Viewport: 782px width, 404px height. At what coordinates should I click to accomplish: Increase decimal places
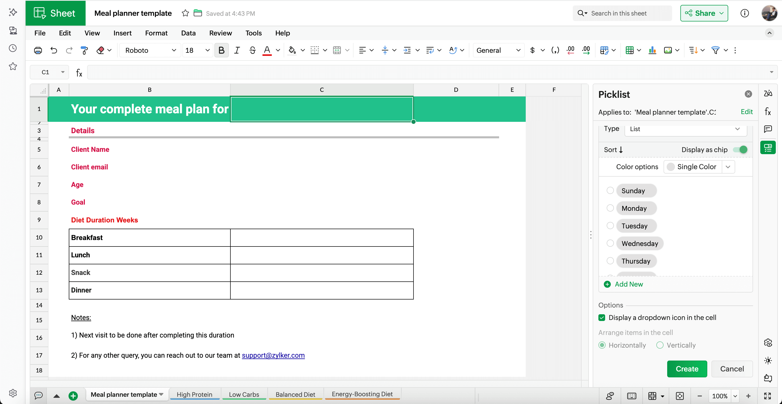coord(586,50)
